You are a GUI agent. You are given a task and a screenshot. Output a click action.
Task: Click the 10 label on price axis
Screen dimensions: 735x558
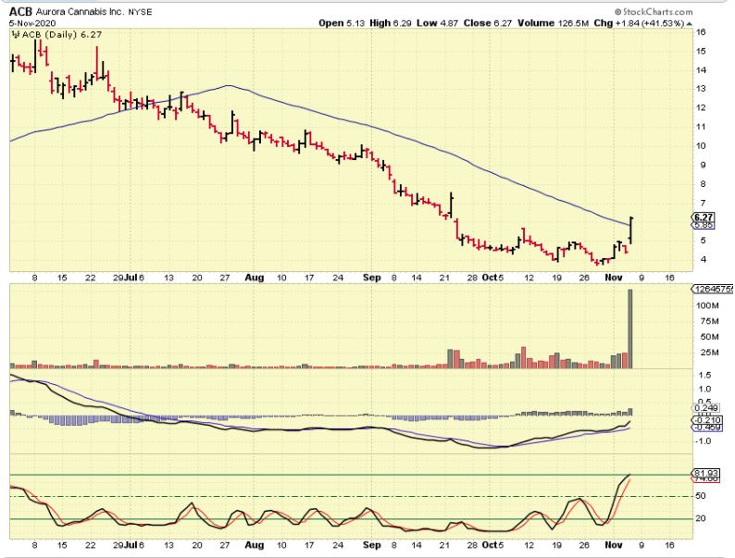point(701,145)
